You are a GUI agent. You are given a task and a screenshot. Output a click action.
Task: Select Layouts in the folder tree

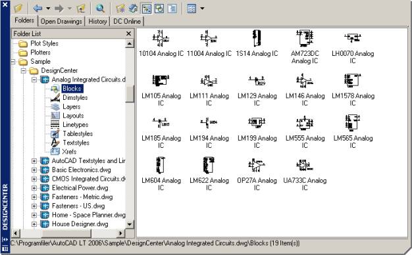[x=73, y=116]
